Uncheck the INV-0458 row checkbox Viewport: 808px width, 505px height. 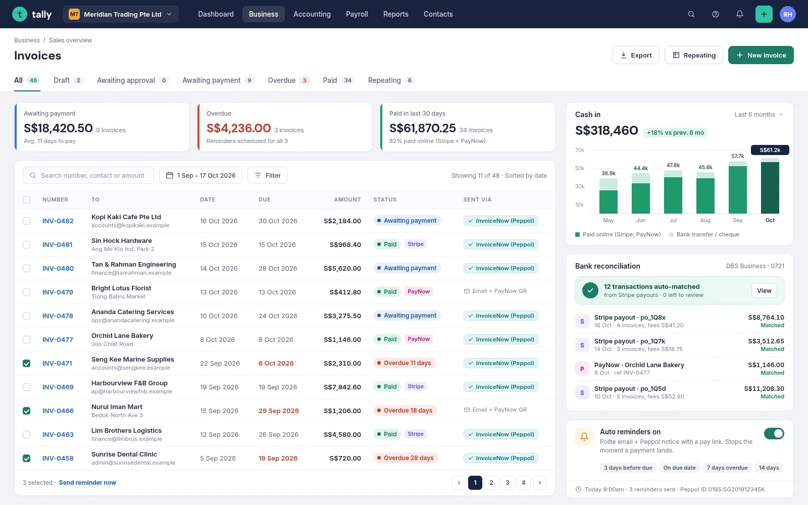pyautogui.click(x=27, y=458)
